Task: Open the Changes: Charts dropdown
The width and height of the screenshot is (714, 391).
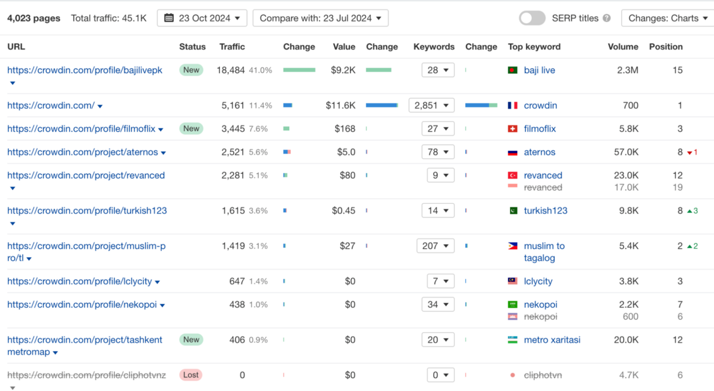Action: pyautogui.click(x=667, y=18)
